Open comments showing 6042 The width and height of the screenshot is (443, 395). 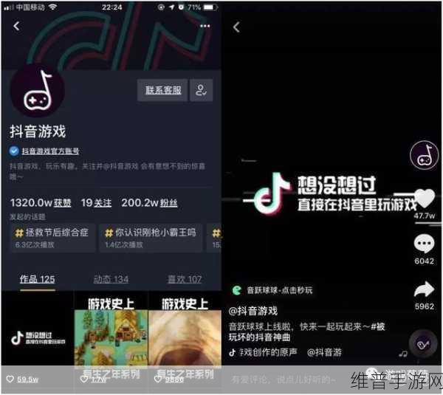(424, 244)
